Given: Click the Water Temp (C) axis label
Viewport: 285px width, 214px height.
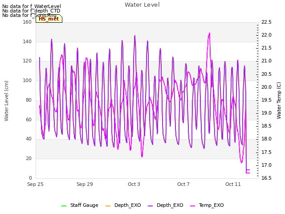Looking at the screenshot, I should (279, 100).
